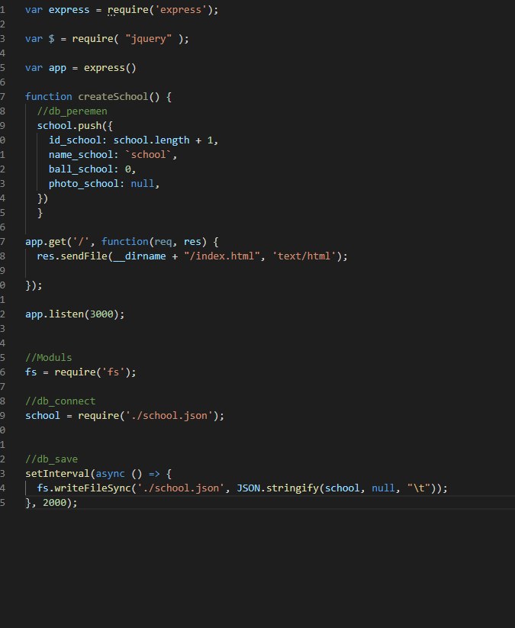This screenshot has width=515, height=628.
Task: Click the setInterval(async () => { line
Action: (98, 473)
